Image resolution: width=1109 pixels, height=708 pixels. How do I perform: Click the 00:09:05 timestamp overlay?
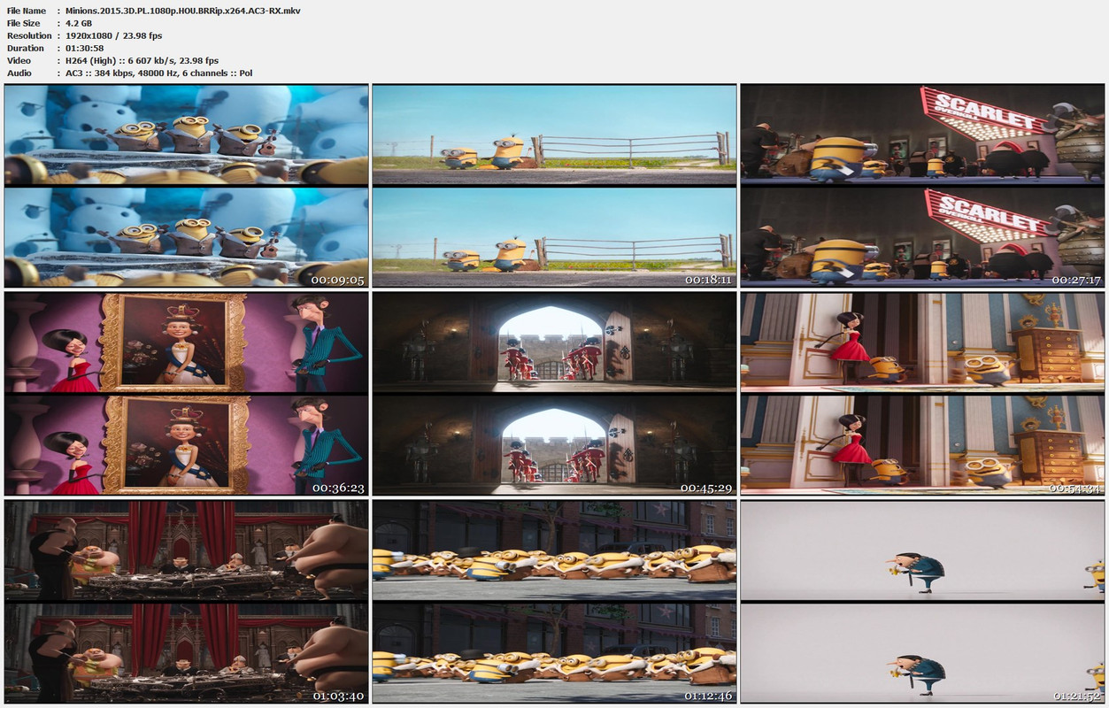pos(337,280)
